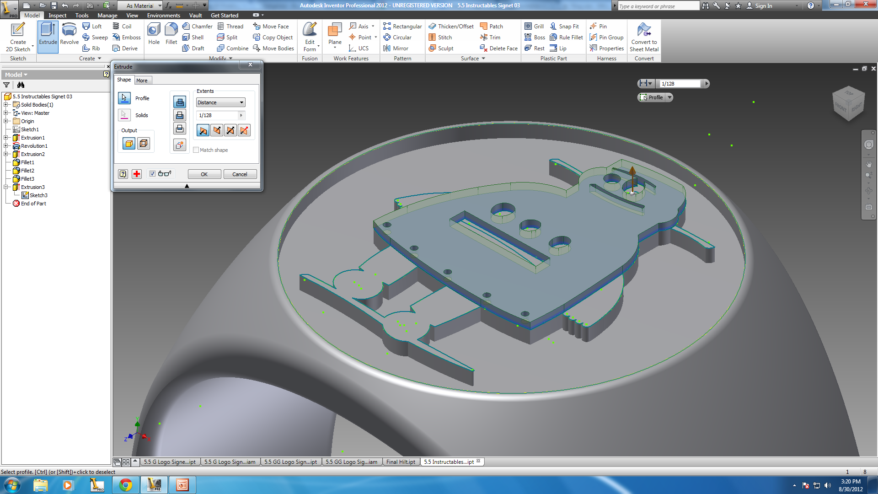Enable Match shape checkbox
Screen dimensions: 878x494
point(196,150)
